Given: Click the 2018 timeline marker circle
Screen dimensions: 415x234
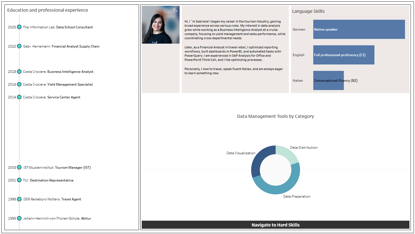Looking at the screenshot, I should pos(19,71).
